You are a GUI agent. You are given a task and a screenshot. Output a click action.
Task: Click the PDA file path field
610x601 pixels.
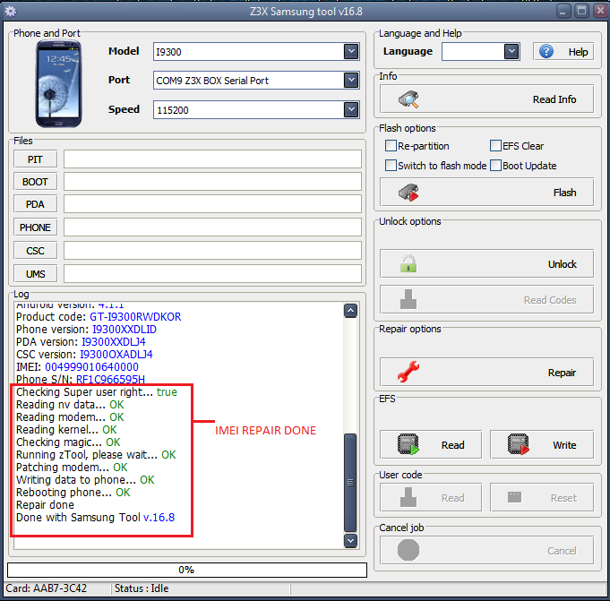(212, 204)
